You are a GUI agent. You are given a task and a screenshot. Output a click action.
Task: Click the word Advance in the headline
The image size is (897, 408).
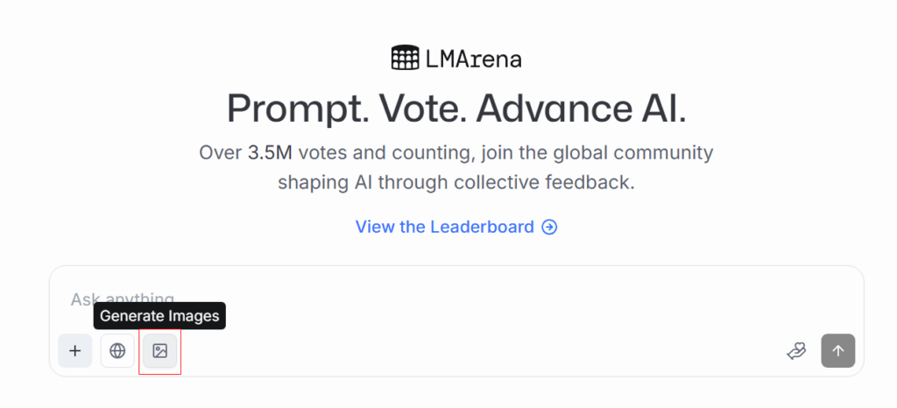click(x=554, y=108)
